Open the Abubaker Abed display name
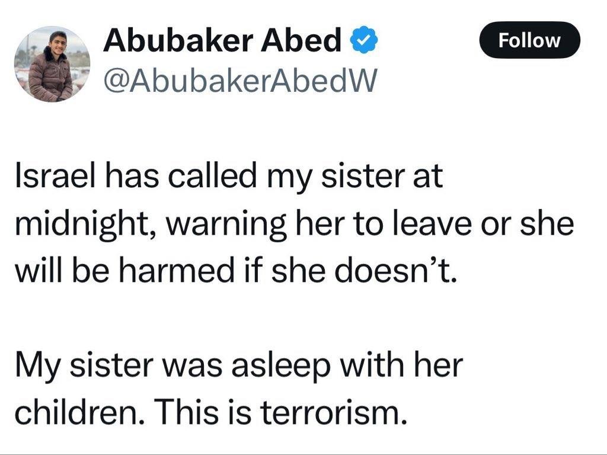This screenshot has height=455, width=607. coord(223,40)
